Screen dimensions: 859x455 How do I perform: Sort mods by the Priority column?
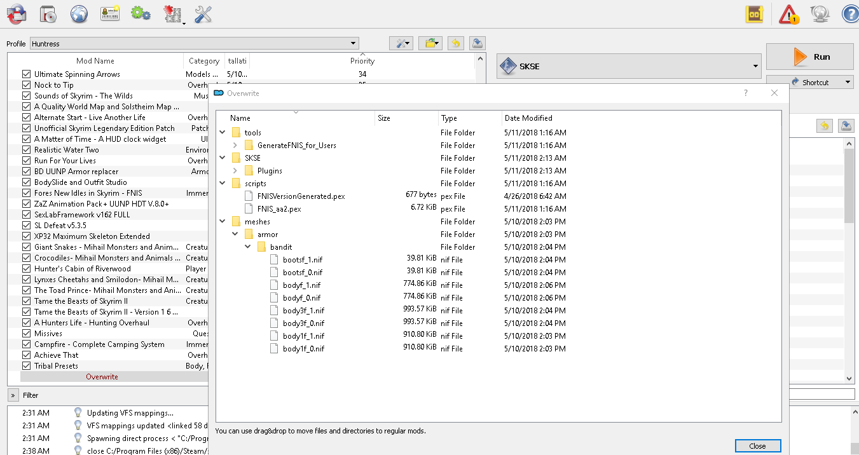point(362,61)
